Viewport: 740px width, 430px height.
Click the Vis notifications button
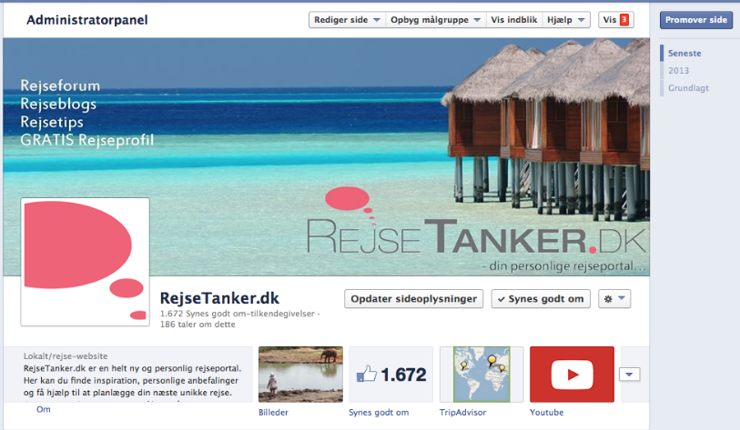tap(616, 20)
